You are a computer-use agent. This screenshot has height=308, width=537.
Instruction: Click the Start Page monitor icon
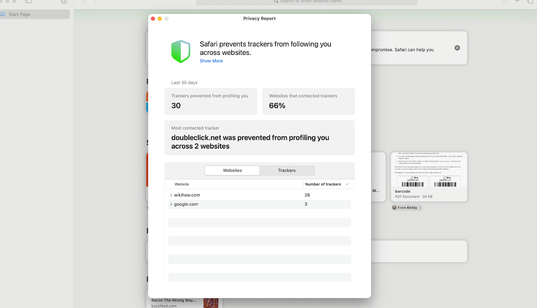(3, 14)
